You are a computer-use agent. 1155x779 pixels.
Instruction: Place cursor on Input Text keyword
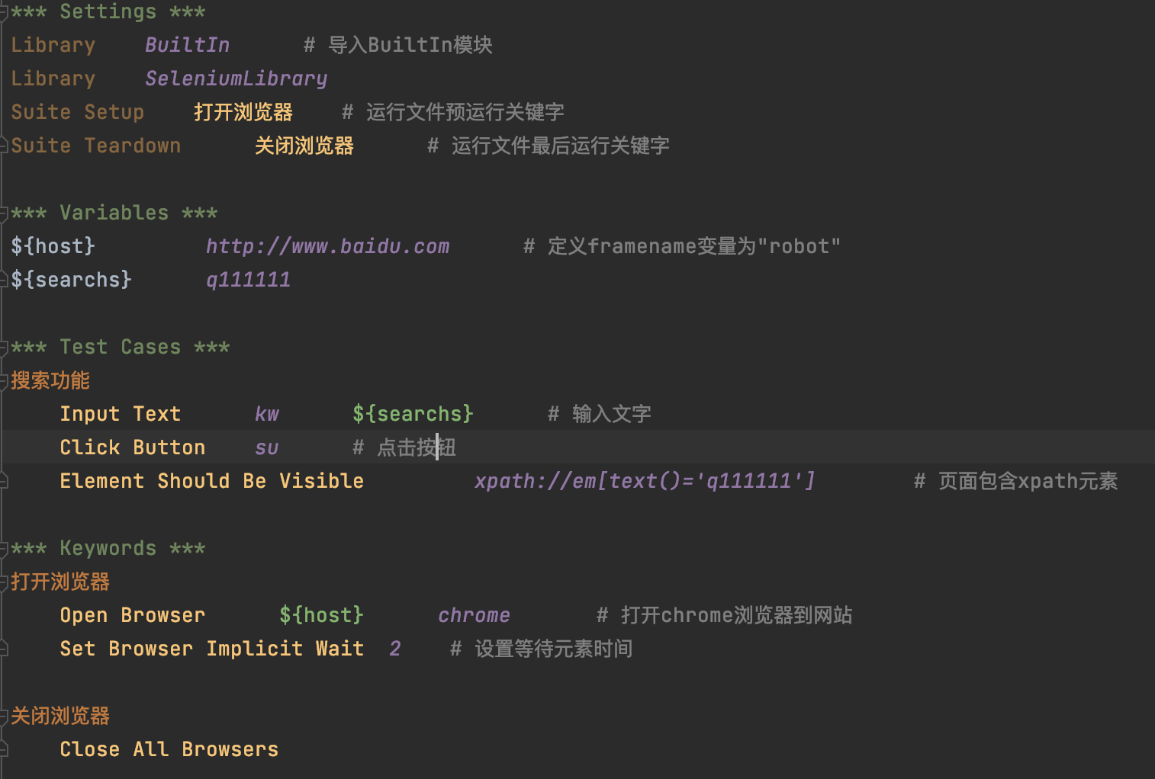tap(121, 414)
